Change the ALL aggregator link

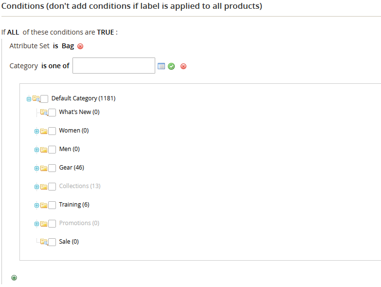[x=13, y=32]
